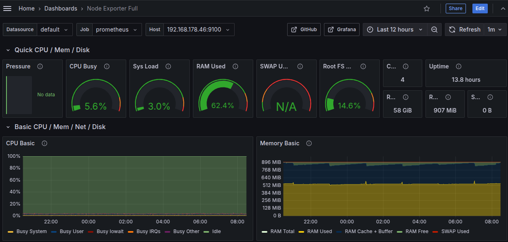Image resolution: width=508 pixels, height=242 pixels.
Task: Collapse the Quick CPU / Mem / Disk row
Action: [8, 50]
